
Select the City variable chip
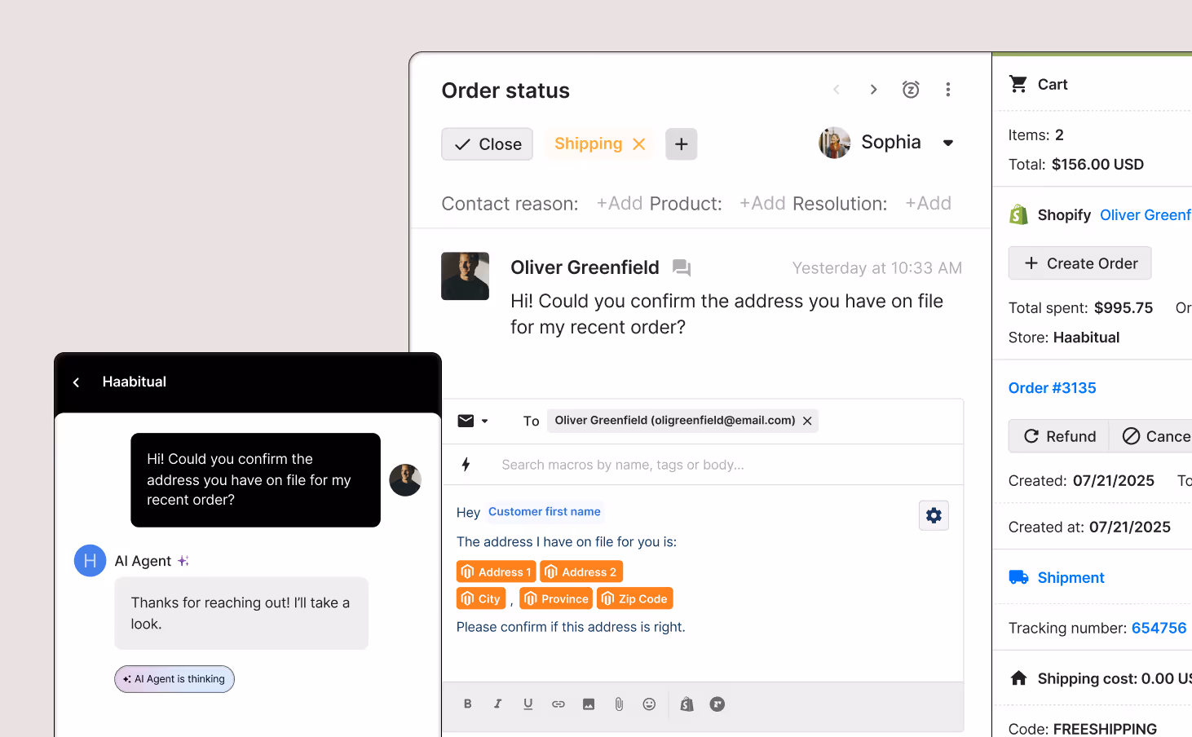(481, 598)
